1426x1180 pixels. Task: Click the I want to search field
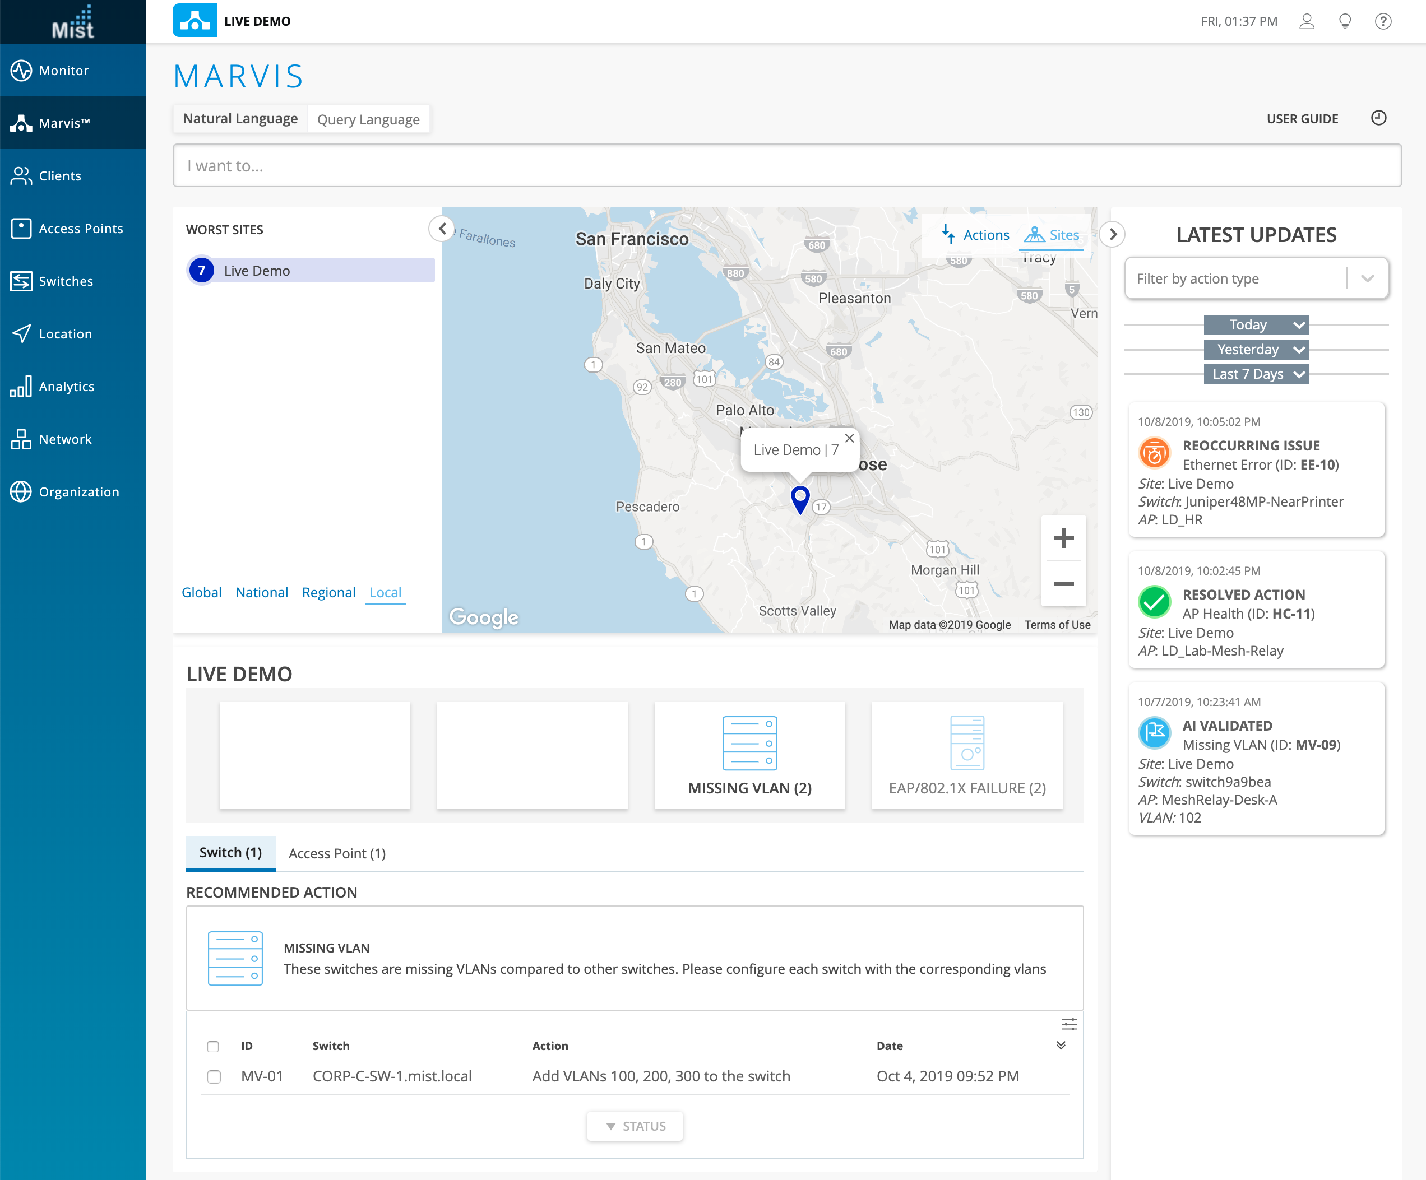coord(786,166)
